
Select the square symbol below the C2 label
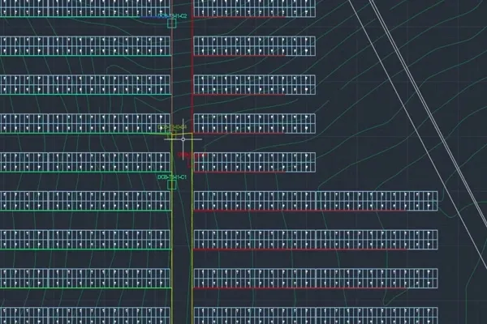pyautogui.click(x=172, y=23)
